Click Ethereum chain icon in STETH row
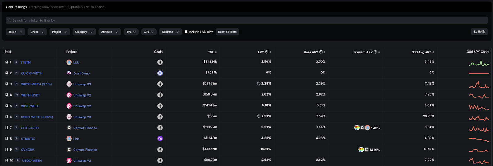This screenshot has height=166, width=493. (160, 62)
